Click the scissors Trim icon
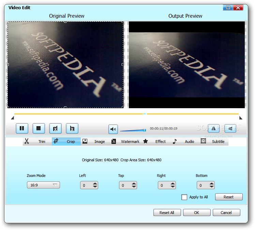Viewport: 255px width, 230px height. coord(27,141)
